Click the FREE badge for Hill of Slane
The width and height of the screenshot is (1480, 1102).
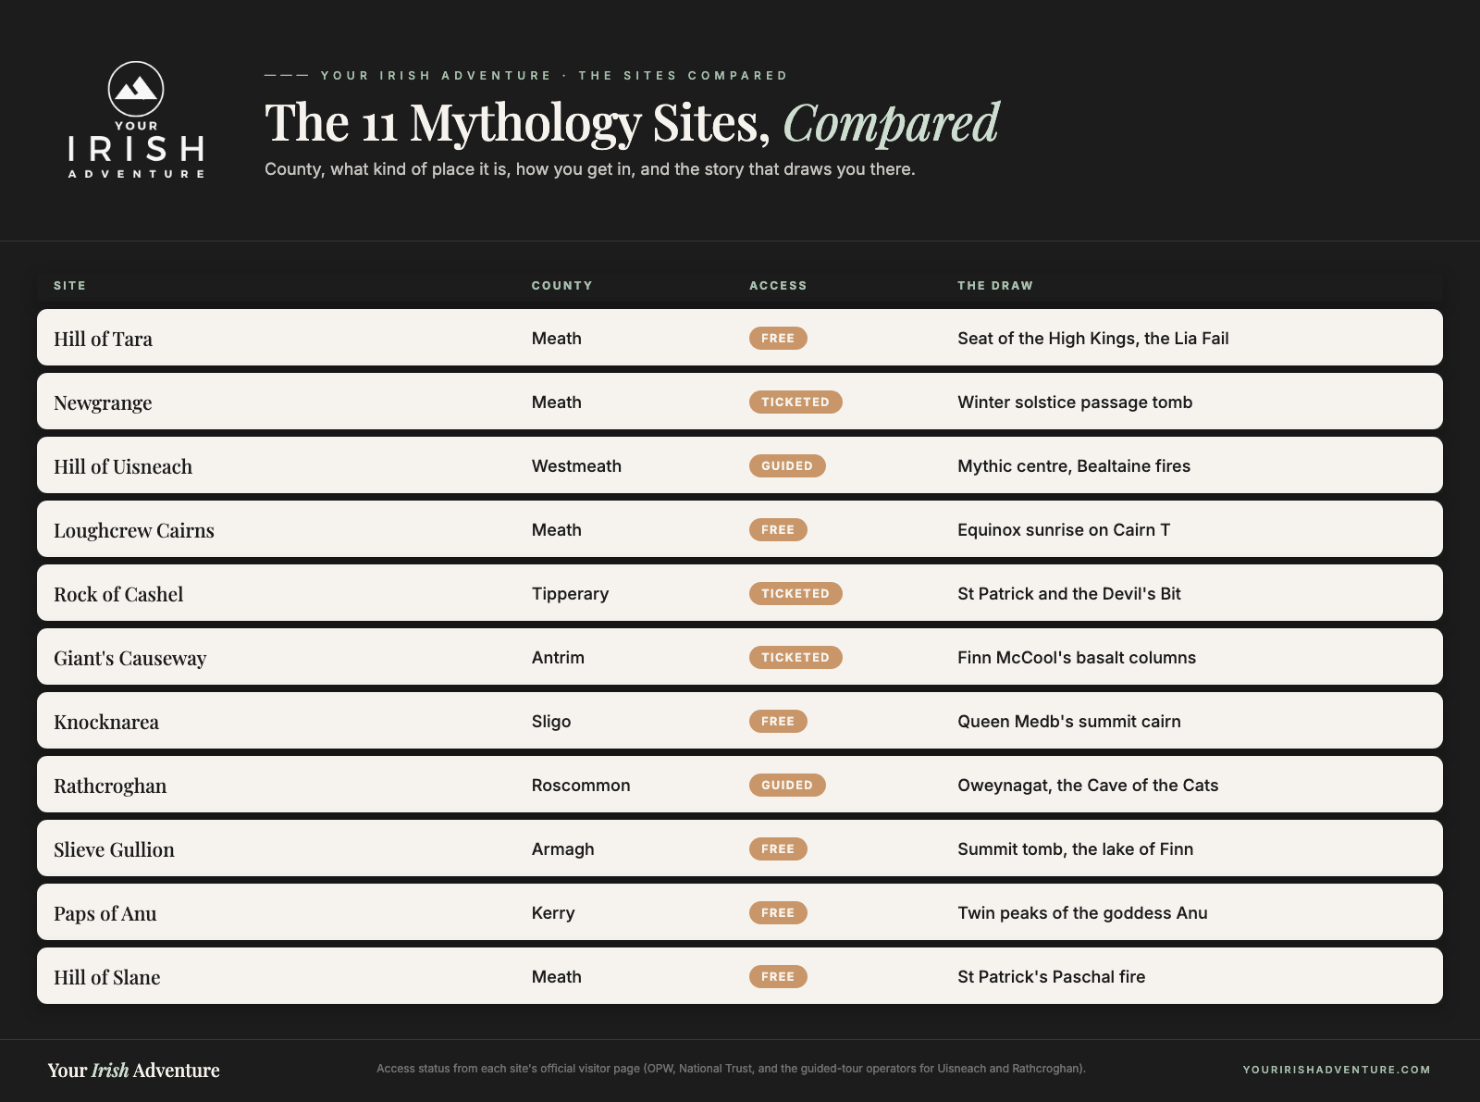point(778,977)
